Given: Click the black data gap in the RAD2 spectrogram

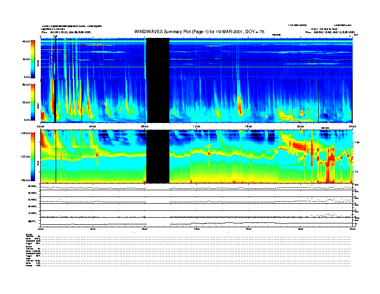Looking at the screenshot, I should coord(158,59).
